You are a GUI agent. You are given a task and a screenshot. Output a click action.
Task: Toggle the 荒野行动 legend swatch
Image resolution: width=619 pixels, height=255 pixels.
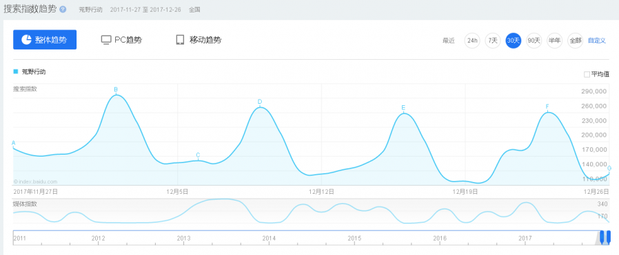pyautogui.click(x=16, y=71)
